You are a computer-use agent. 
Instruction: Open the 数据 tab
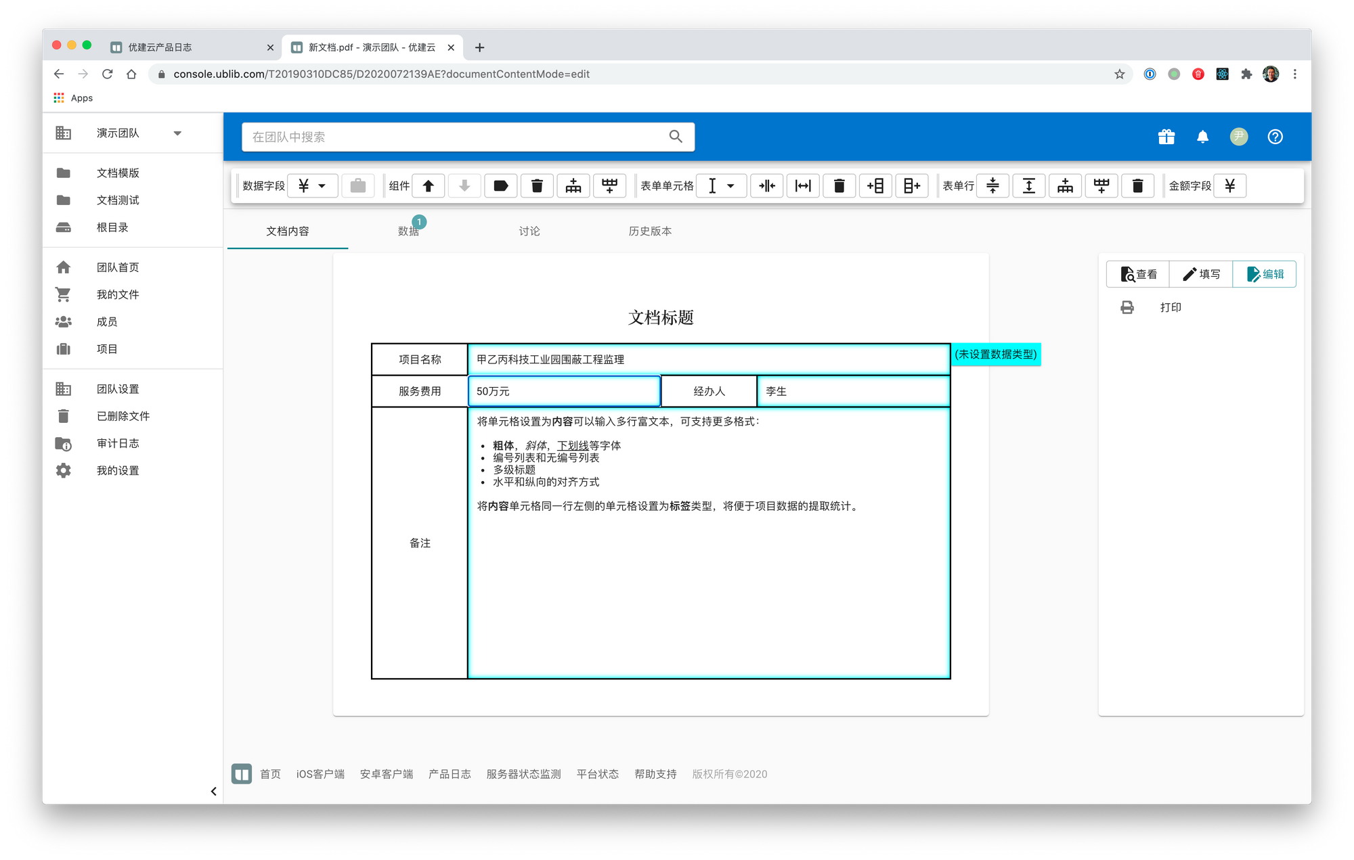408,231
